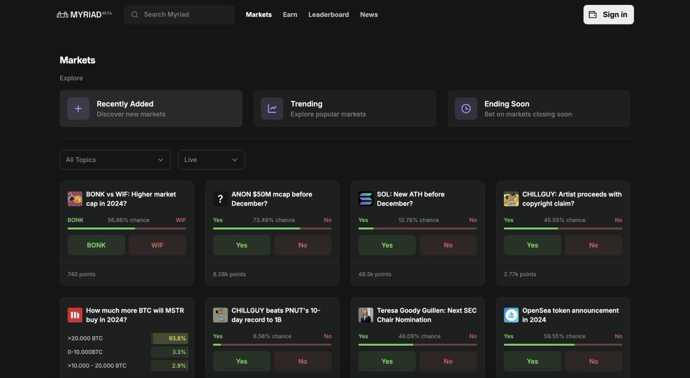Click the MSTR market icon
690x378 pixels.
pyautogui.click(x=75, y=315)
